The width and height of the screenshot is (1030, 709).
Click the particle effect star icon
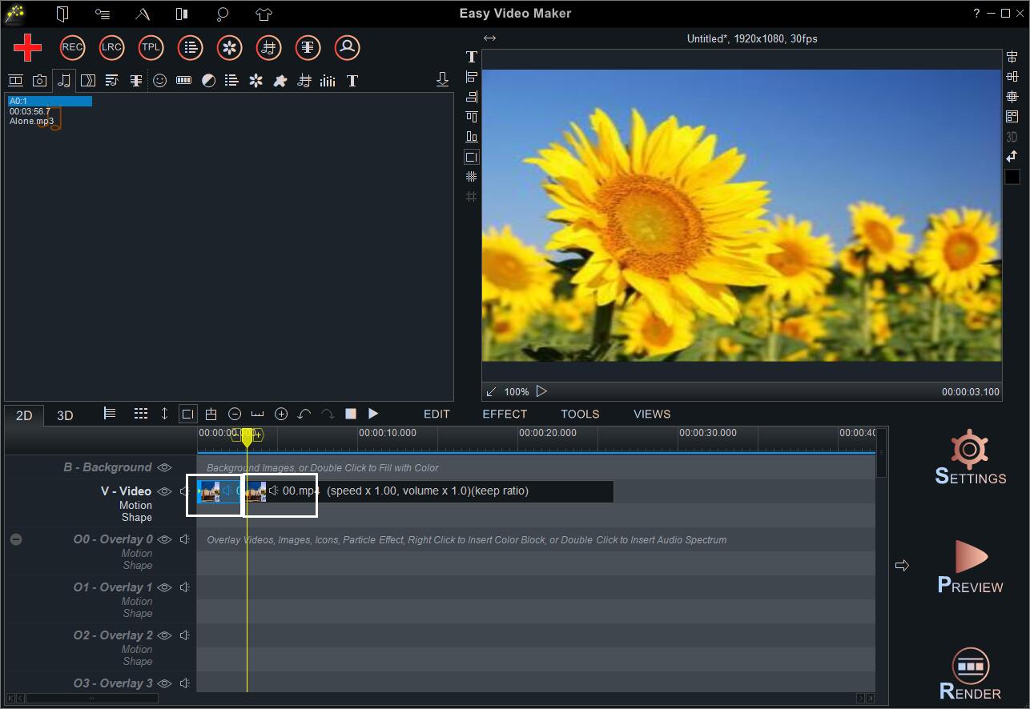pyautogui.click(x=255, y=80)
